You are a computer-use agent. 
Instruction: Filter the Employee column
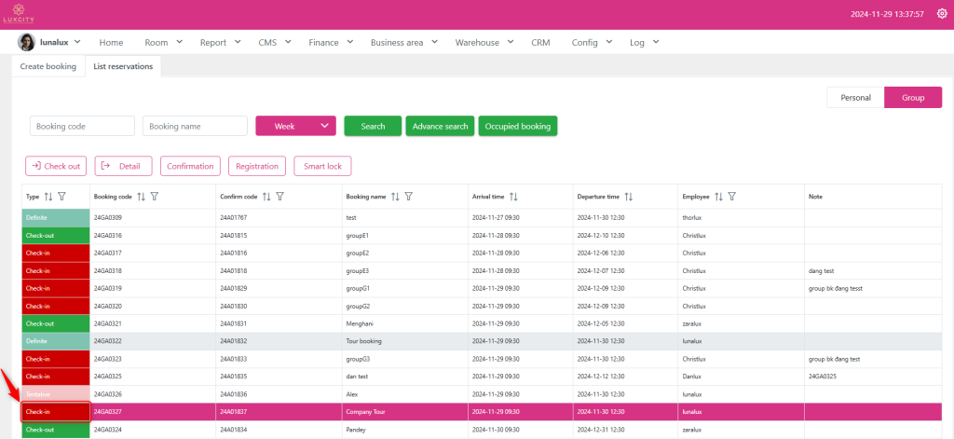732,197
